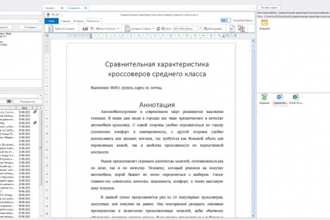Open the Next Footnote dropdown arrow
The width and height of the screenshot is (330, 220).
pos(118,28)
